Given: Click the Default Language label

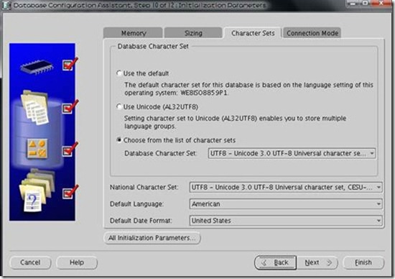Looking at the screenshot, I should click(x=136, y=203).
